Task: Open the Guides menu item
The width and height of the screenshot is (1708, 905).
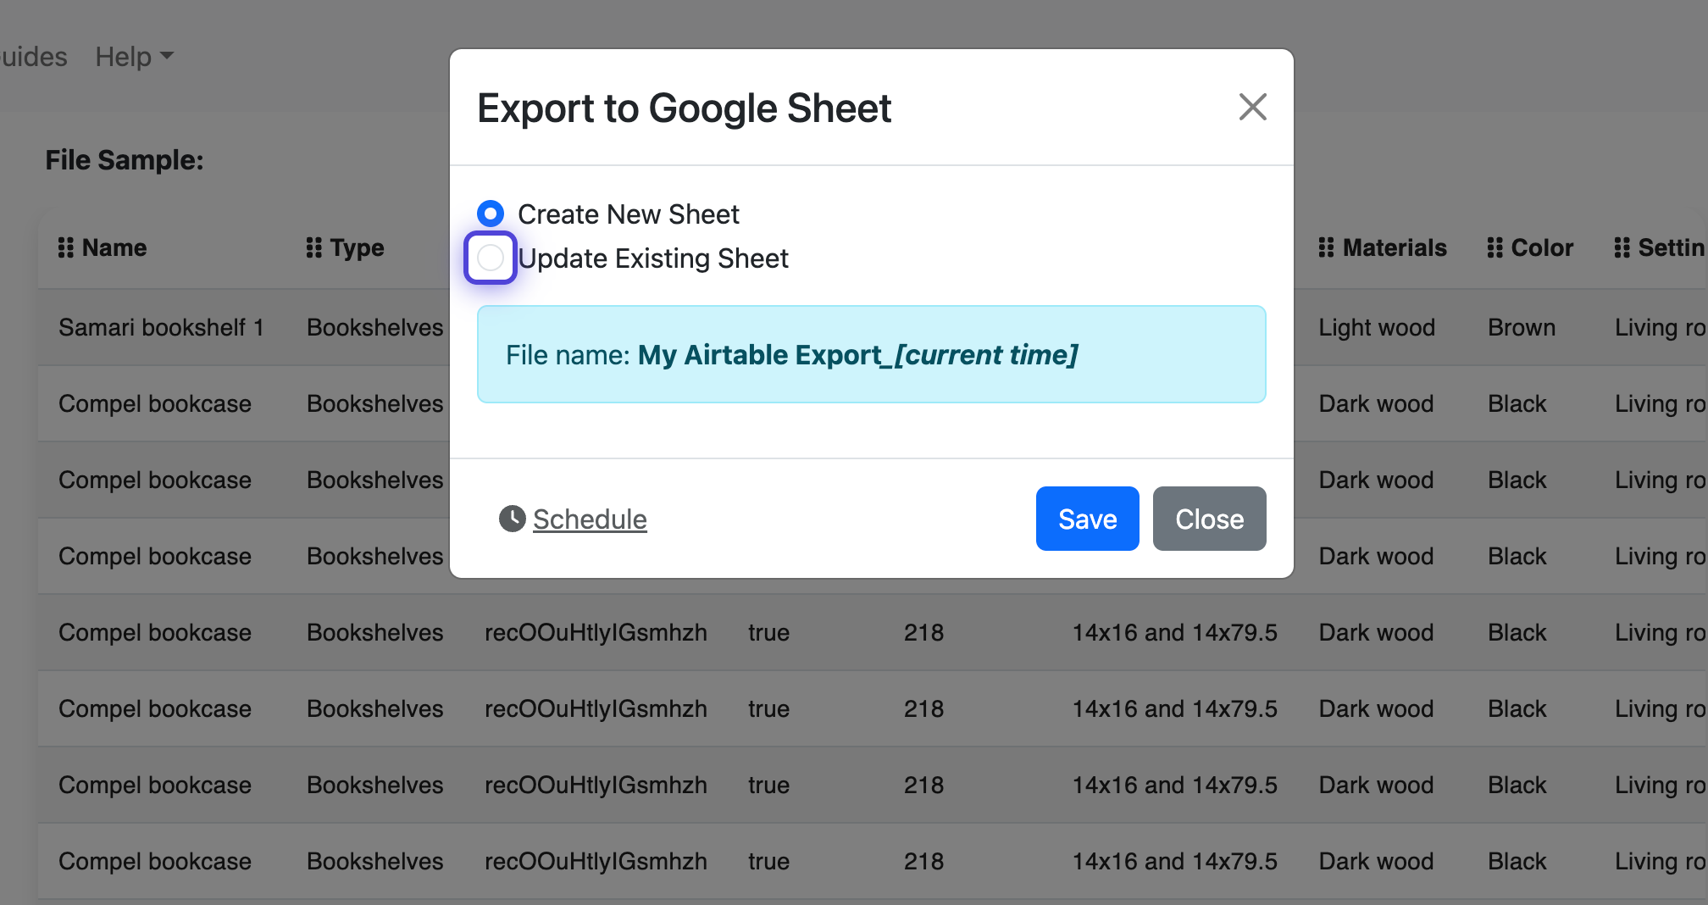Action: coord(34,57)
